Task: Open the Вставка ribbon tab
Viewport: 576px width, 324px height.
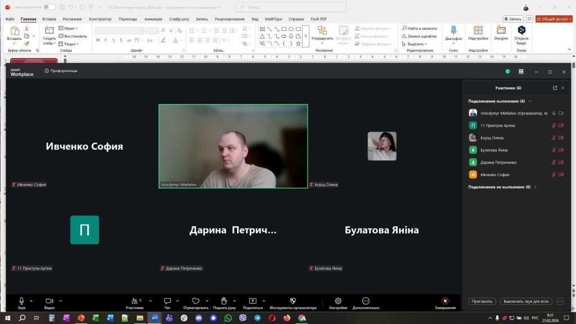Action: [x=49, y=19]
